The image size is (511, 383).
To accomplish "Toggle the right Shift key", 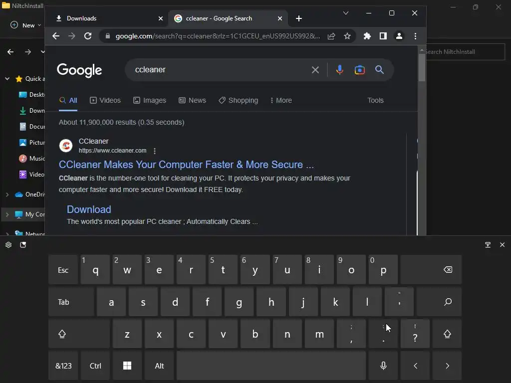I will coord(447,334).
